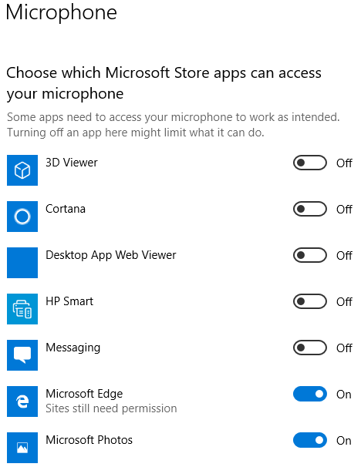Turn on the Cortana microphone toggle
This screenshot has width=361, height=467.
pyautogui.click(x=310, y=209)
